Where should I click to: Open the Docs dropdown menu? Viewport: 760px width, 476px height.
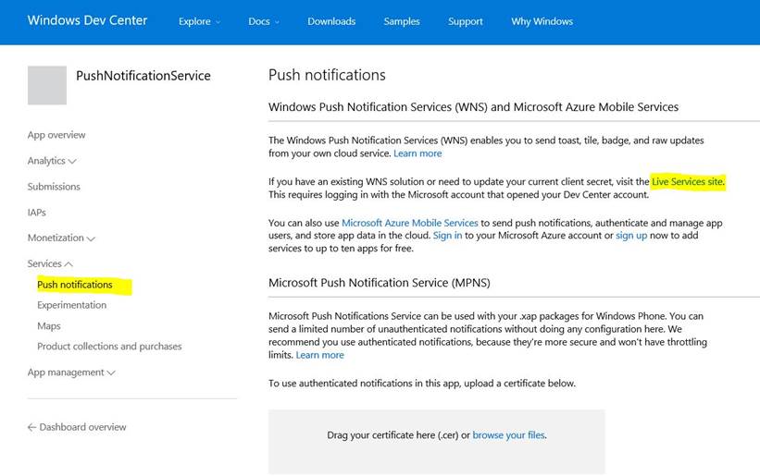(264, 21)
